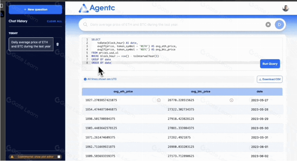
Task: Select cell 27881.333984375
Action: (x=181, y=128)
